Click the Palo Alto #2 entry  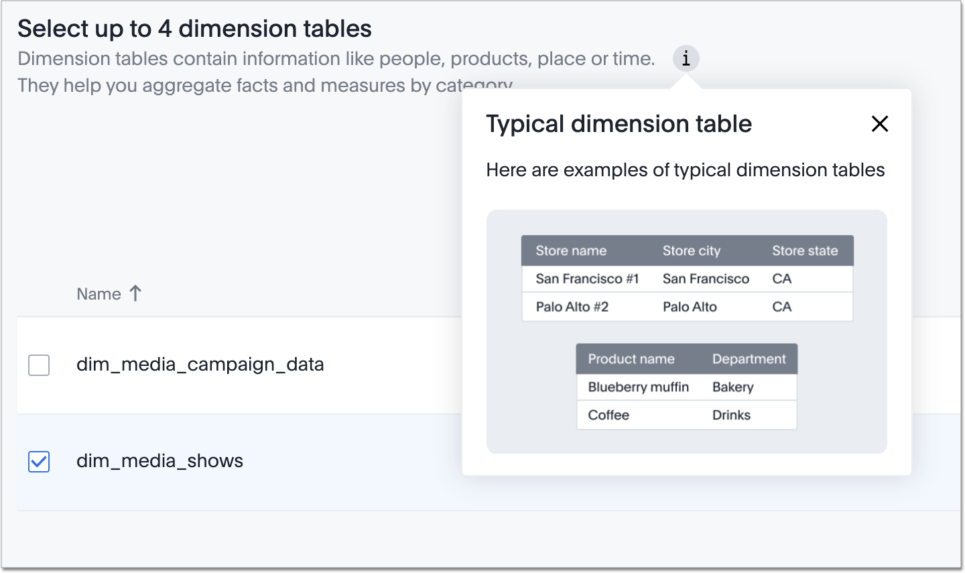pos(572,306)
